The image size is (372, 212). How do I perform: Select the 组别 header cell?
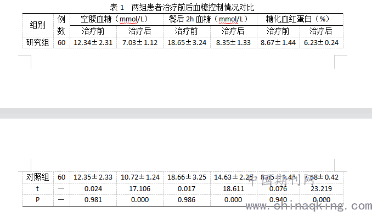click(x=38, y=25)
